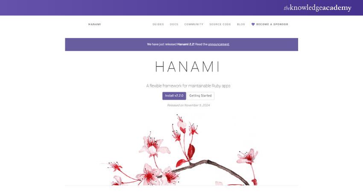Image resolution: width=363 pixels, height=192 pixels.
Task: Click the purple heart sponsor icon
Action: tap(253, 24)
